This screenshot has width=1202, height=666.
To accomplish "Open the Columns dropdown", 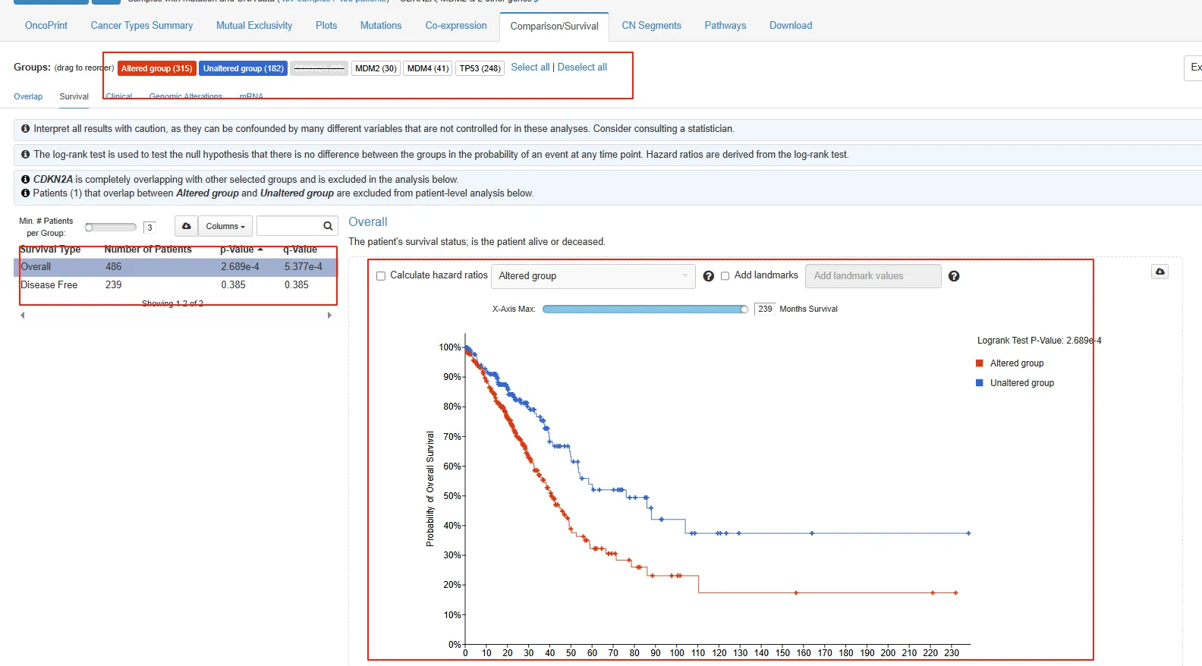I will click(225, 226).
